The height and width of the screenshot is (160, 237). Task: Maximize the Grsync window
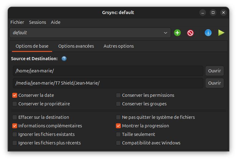click(213, 13)
